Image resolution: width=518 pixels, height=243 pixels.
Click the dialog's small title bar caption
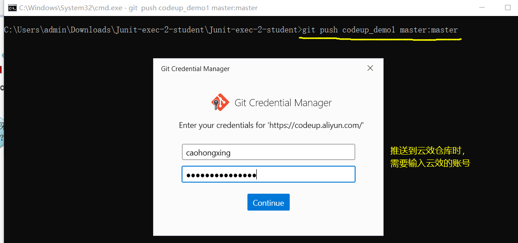195,69
